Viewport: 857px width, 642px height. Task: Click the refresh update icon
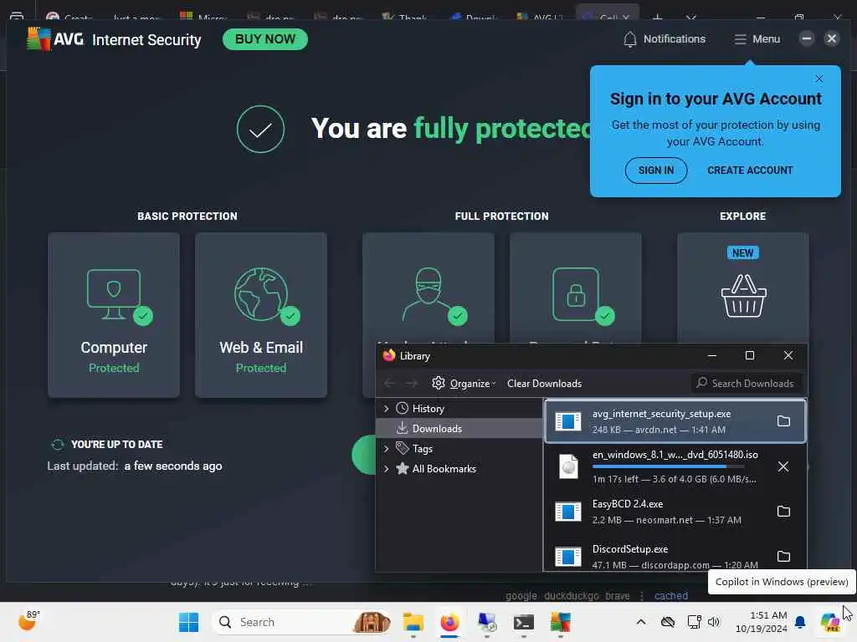click(58, 445)
